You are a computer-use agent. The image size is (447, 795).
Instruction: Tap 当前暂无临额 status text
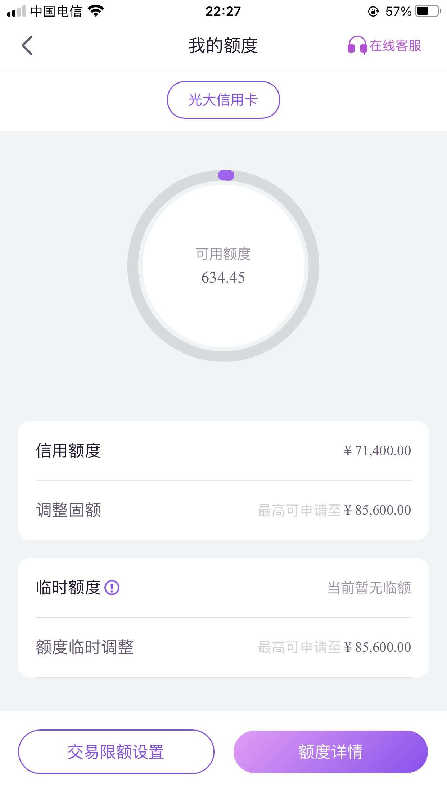pos(369,588)
